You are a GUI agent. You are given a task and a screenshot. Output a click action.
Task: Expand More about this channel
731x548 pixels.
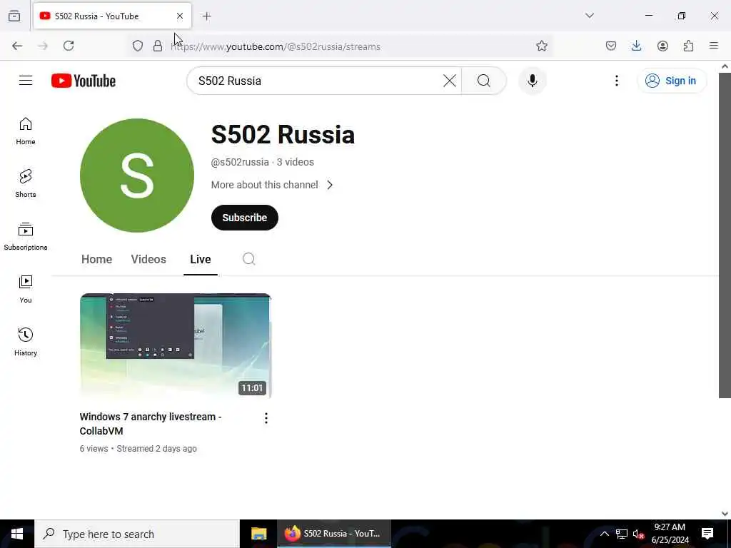click(272, 185)
